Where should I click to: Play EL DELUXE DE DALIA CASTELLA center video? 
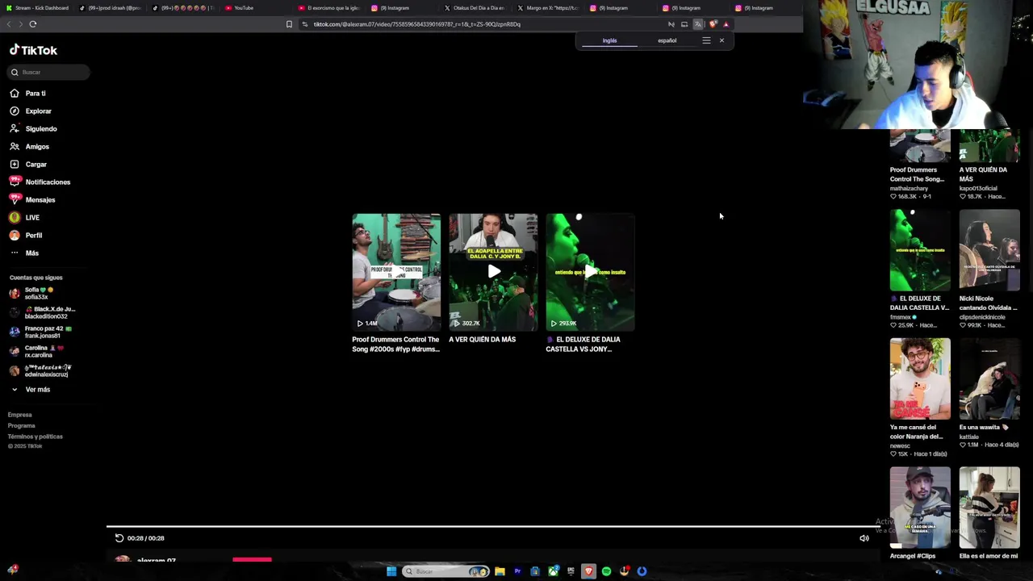pyautogui.click(x=590, y=272)
